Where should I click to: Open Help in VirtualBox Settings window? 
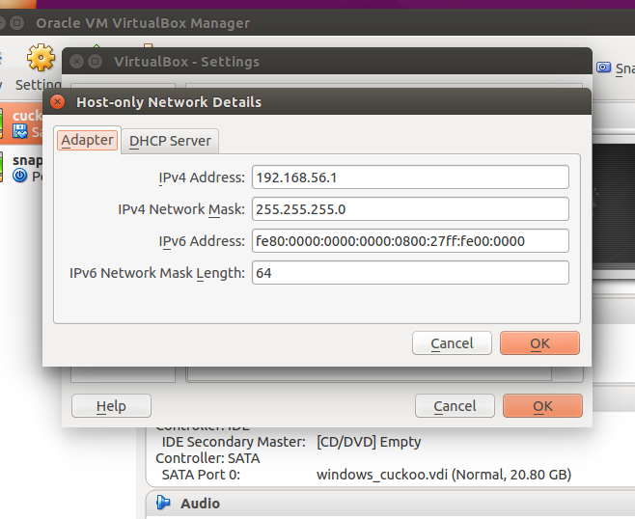coord(111,406)
